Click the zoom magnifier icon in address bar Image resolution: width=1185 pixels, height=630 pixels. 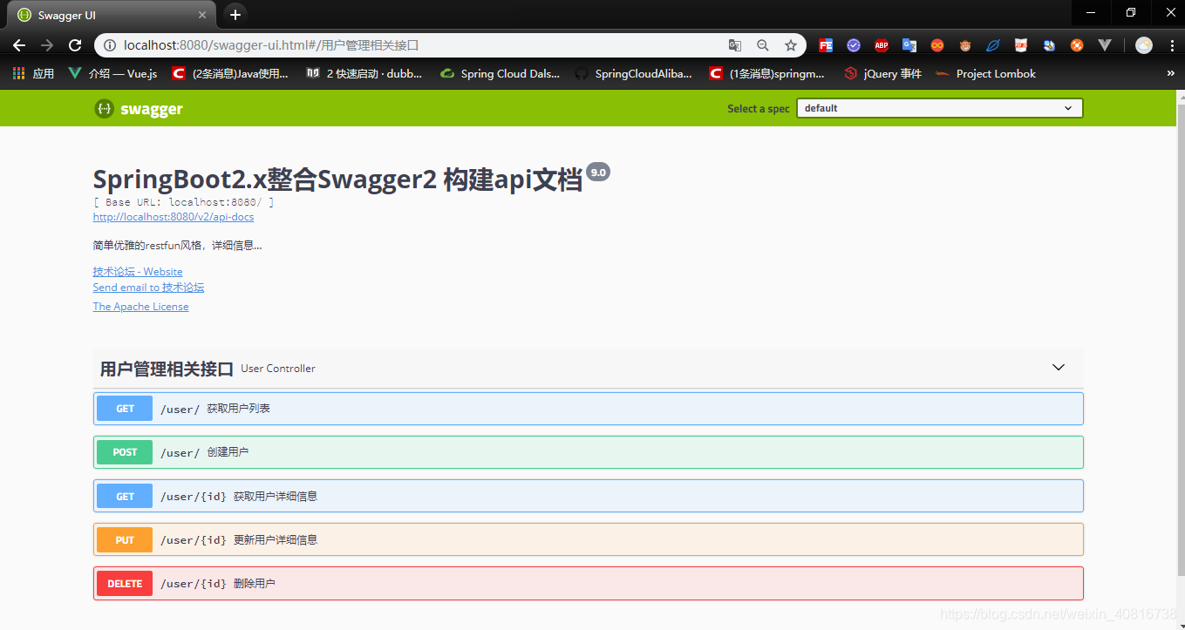763,45
